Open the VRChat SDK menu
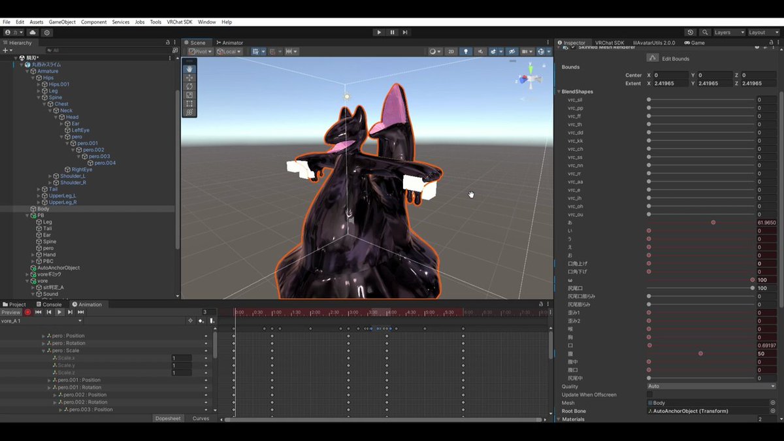This screenshot has height=441, width=784. 180,22
